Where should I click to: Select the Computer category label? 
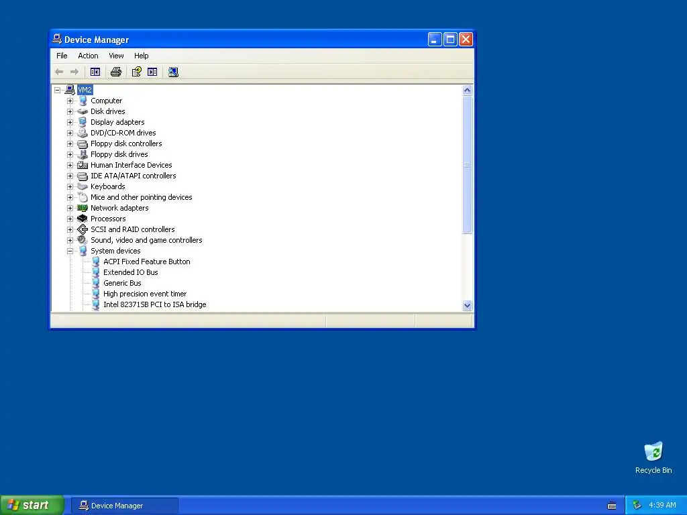click(107, 101)
